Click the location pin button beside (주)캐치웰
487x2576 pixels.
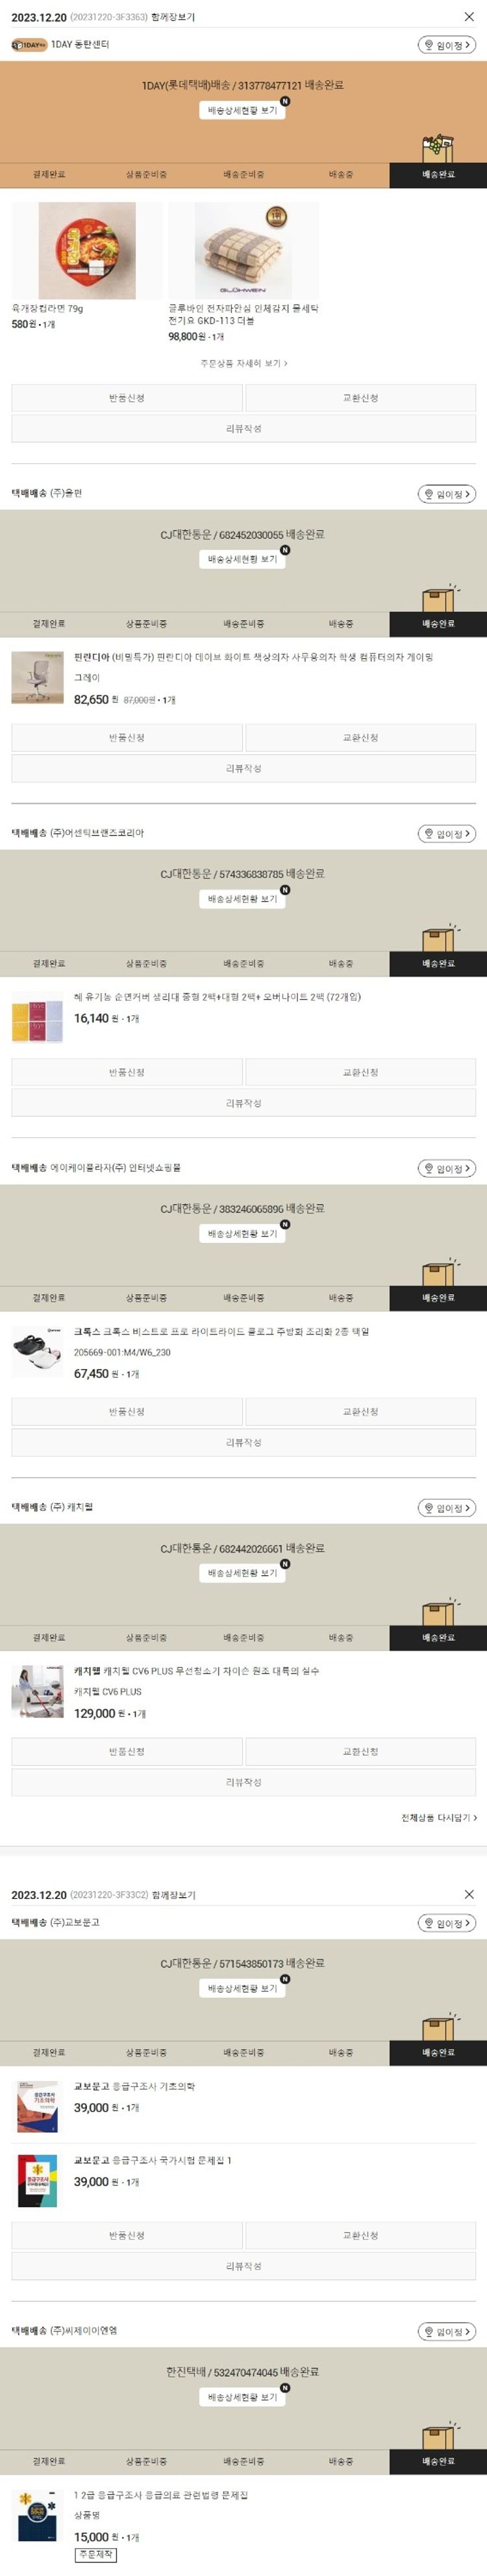click(x=446, y=1508)
